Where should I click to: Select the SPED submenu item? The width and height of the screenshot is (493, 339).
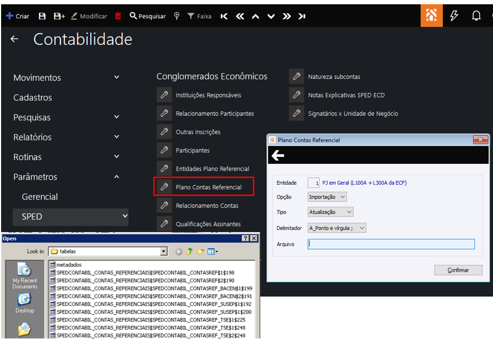click(x=71, y=217)
